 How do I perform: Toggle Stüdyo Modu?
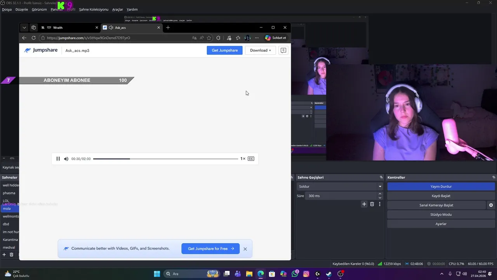pyautogui.click(x=441, y=214)
